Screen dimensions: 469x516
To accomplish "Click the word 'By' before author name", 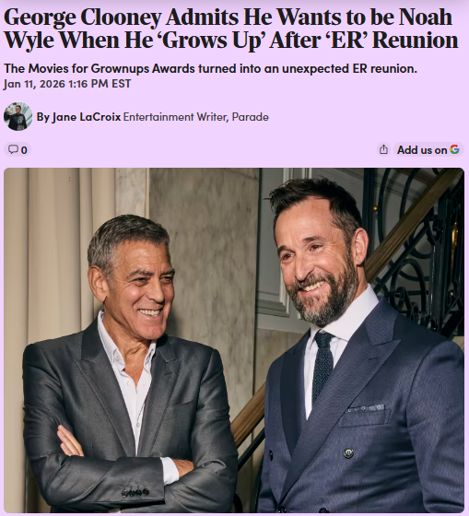I will [x=42, y=117].
